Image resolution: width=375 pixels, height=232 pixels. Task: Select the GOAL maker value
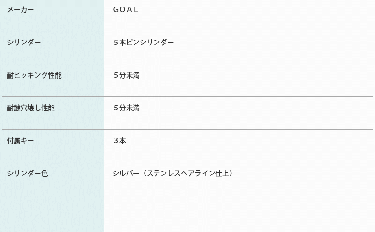126,9
